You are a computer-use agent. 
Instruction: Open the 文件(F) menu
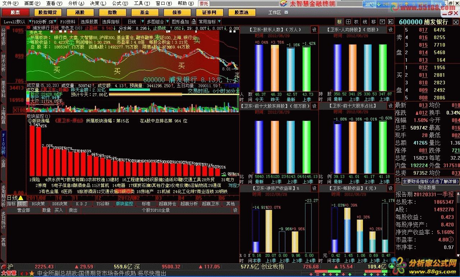[x=10, y=4]
